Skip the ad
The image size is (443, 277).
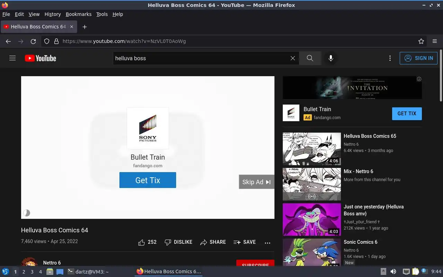point(256,182)
